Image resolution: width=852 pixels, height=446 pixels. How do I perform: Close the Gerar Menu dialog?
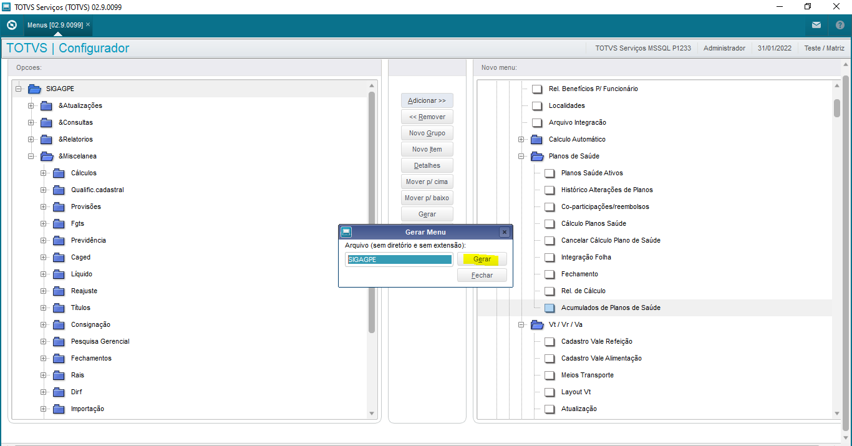point(505,232)
